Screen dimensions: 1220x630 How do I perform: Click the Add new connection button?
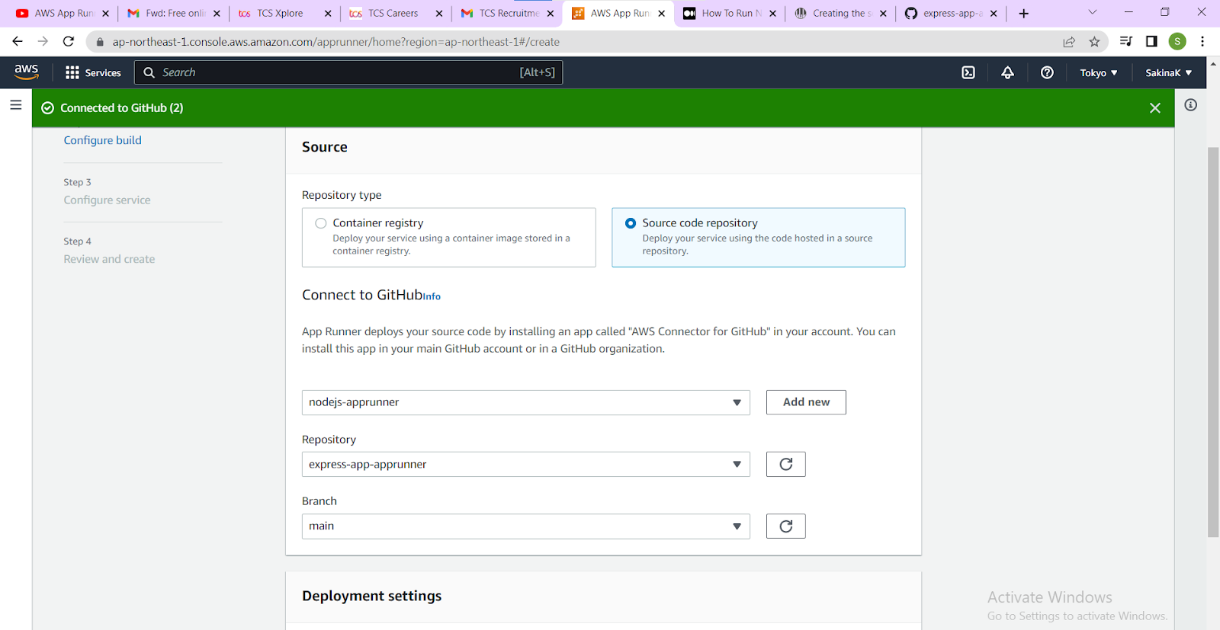[x=806, y=402]
